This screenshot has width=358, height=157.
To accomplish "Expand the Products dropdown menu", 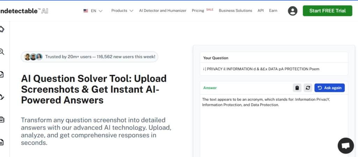I will click(x=122, y=11).
